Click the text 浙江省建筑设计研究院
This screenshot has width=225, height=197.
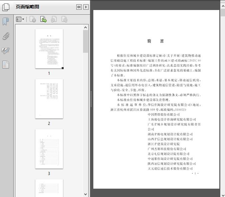point(164,144)
